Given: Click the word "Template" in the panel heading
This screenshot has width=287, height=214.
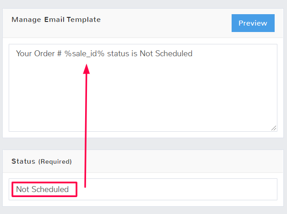Looking at the screenshot, I should pos(84,20).
